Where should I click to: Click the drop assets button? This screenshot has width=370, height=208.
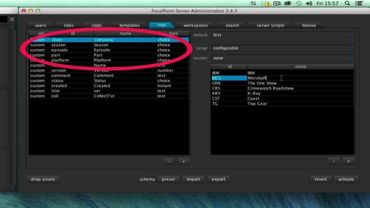[x=43, y=179]
